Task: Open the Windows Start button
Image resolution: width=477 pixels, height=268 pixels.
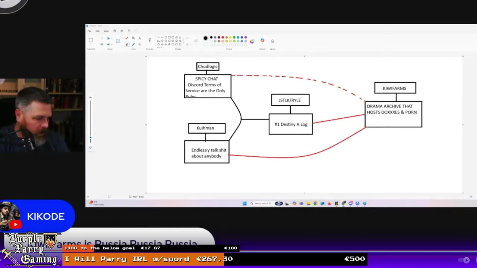Action: coord(244,203)
